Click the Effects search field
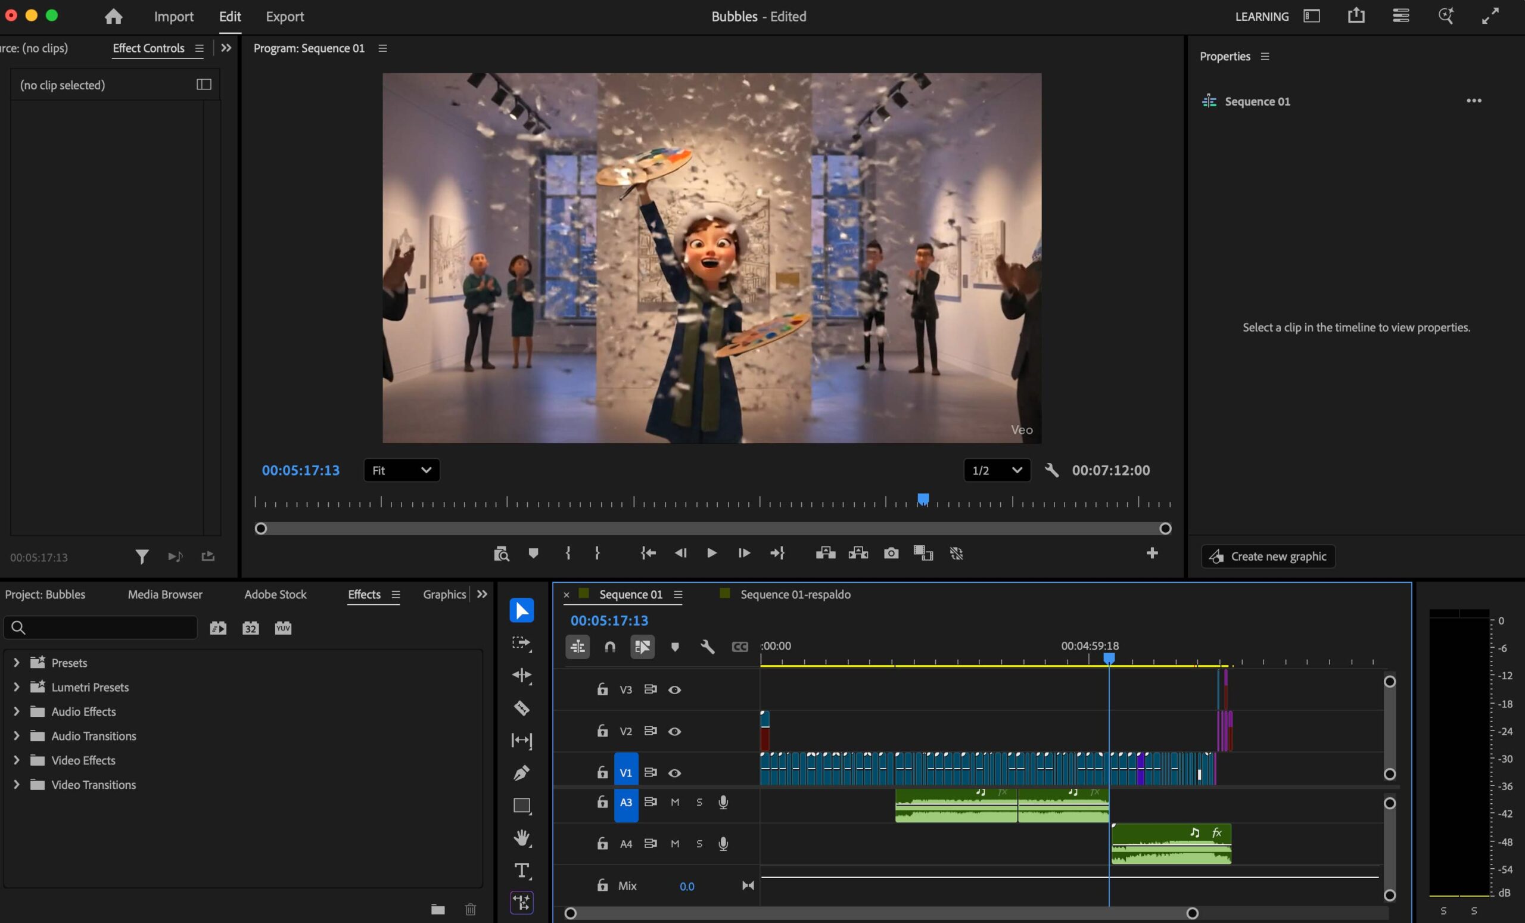This screenshot has height=923, width=1525. [x=105, y=627]
